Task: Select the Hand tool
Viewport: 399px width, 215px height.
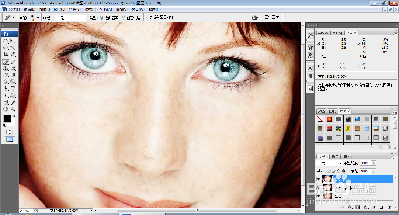Action: coord(6,109)
